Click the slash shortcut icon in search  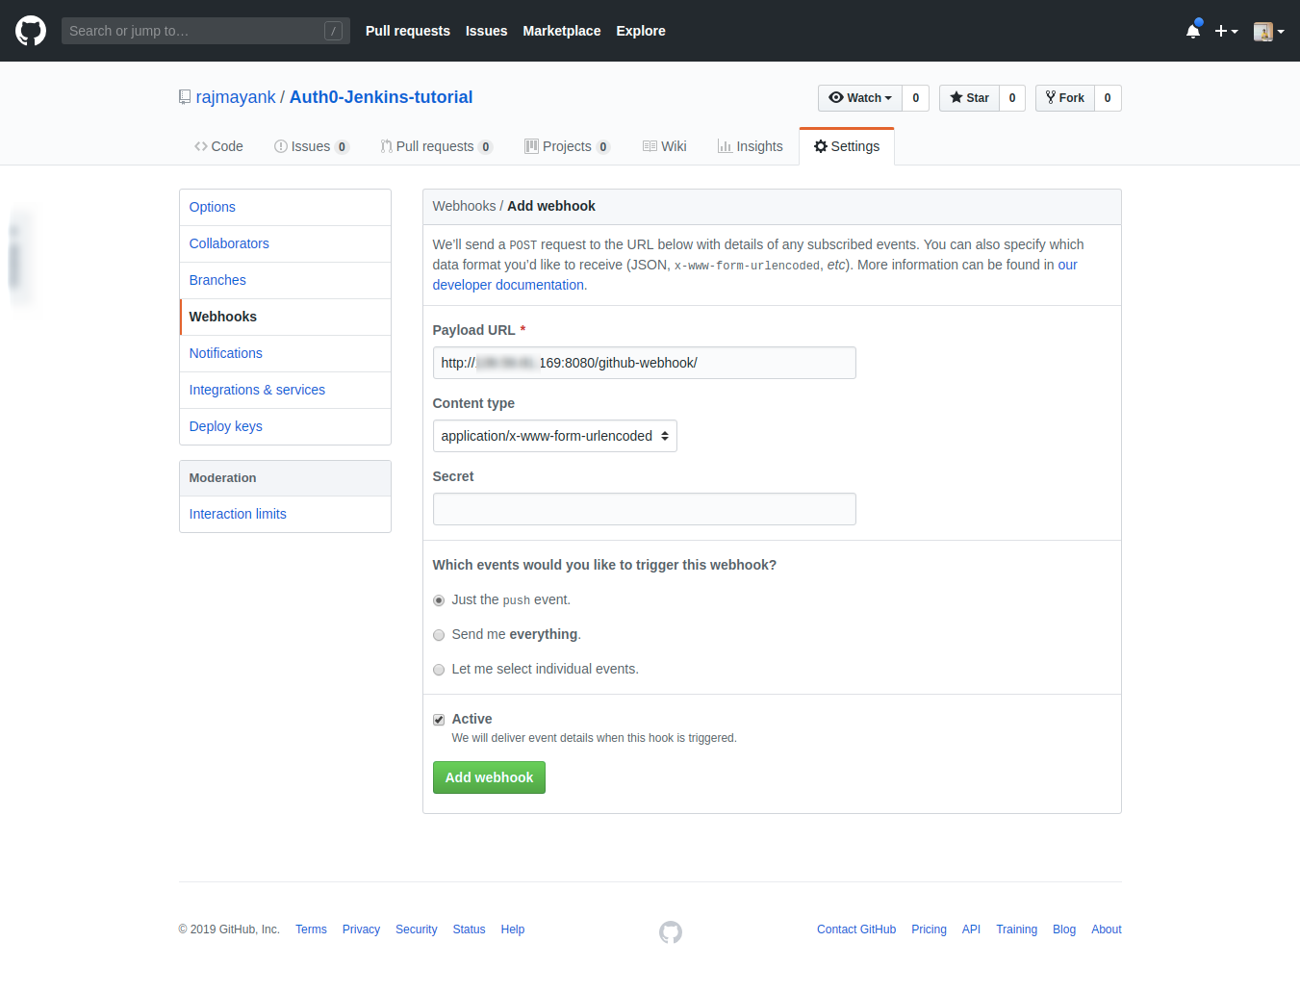[x=333, y=31]
